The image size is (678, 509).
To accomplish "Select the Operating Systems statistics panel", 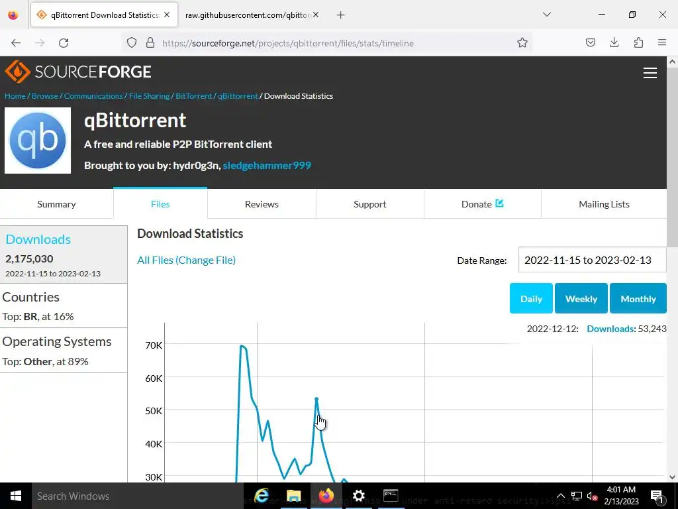I will (64, 351).
